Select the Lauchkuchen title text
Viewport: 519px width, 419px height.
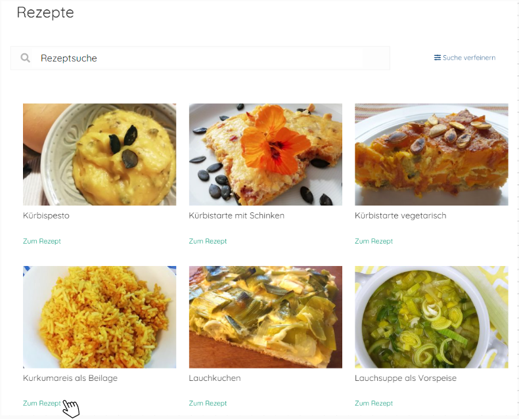tap(215, 378)
